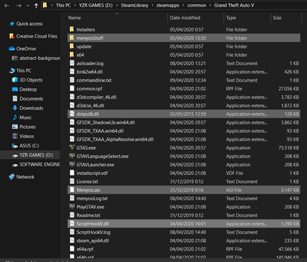
Task: Open Desktop in navigation pane
Action: click(x=28, y=89)
